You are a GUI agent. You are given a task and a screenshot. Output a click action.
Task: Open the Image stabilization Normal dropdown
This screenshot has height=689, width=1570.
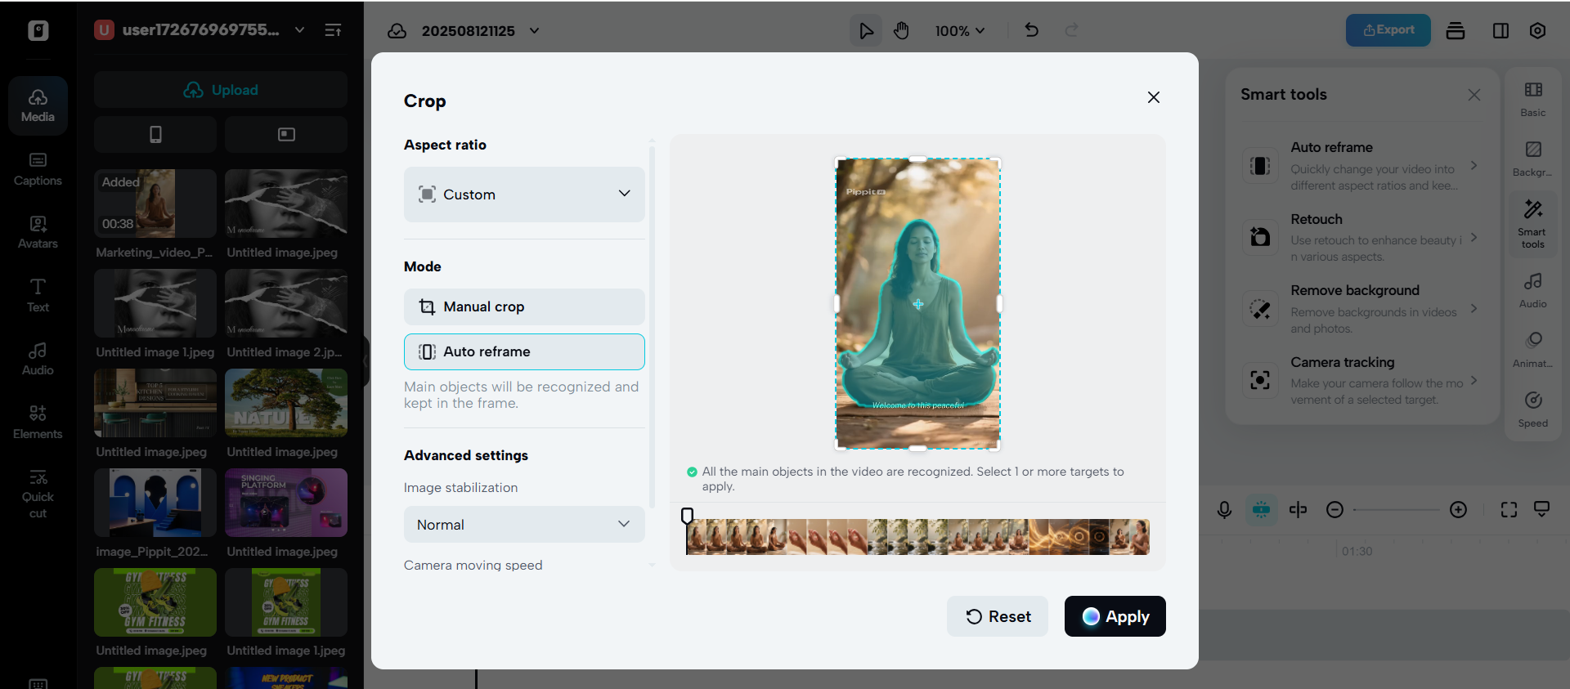click(x=524, y=525)
